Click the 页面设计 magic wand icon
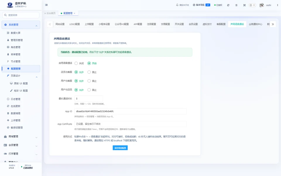The width and height of the screenshot is (281, 176). 8,76
